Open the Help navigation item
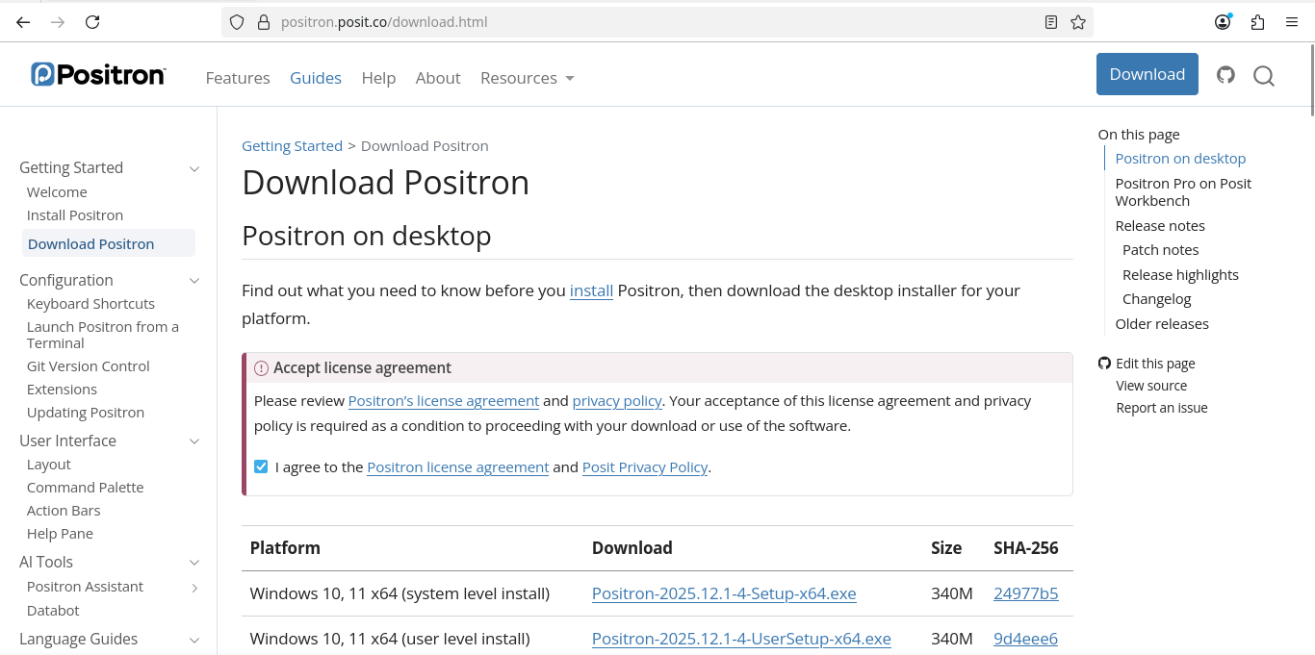Screen dimensions: 1315x655 coord(378,78)
